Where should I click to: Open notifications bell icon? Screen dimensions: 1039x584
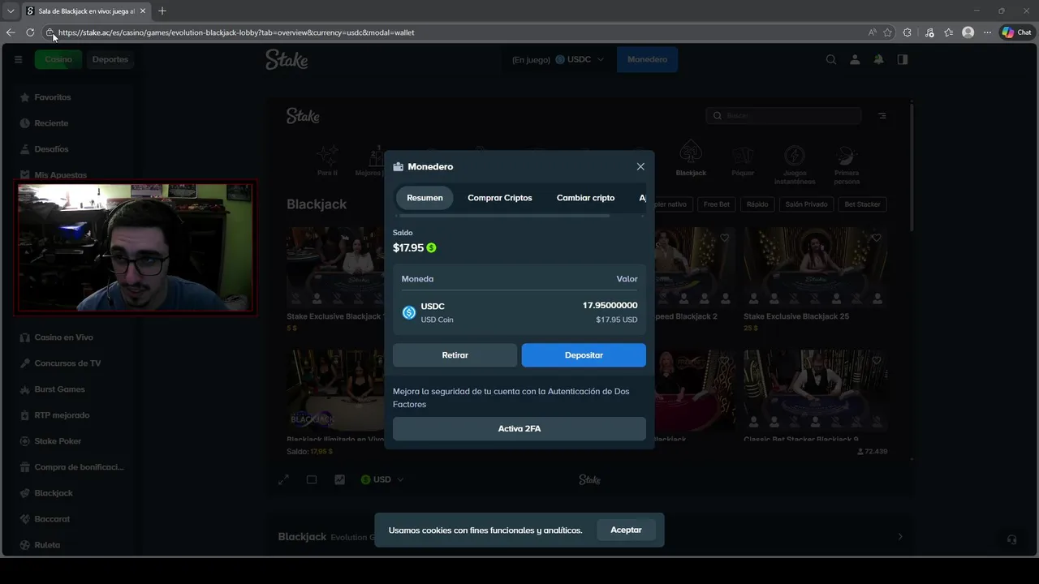tap(878, 59)
